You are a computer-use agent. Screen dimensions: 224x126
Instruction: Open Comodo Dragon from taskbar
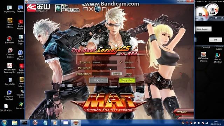coord(35,123)
